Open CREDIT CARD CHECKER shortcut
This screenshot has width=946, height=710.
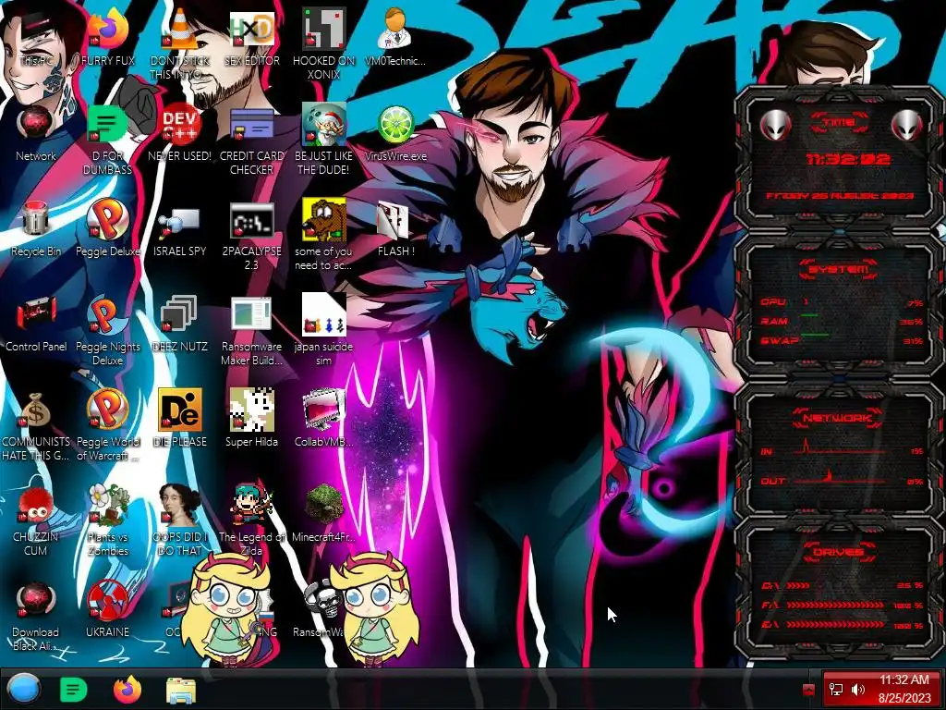pyautogui.click(x=251, y=141)
